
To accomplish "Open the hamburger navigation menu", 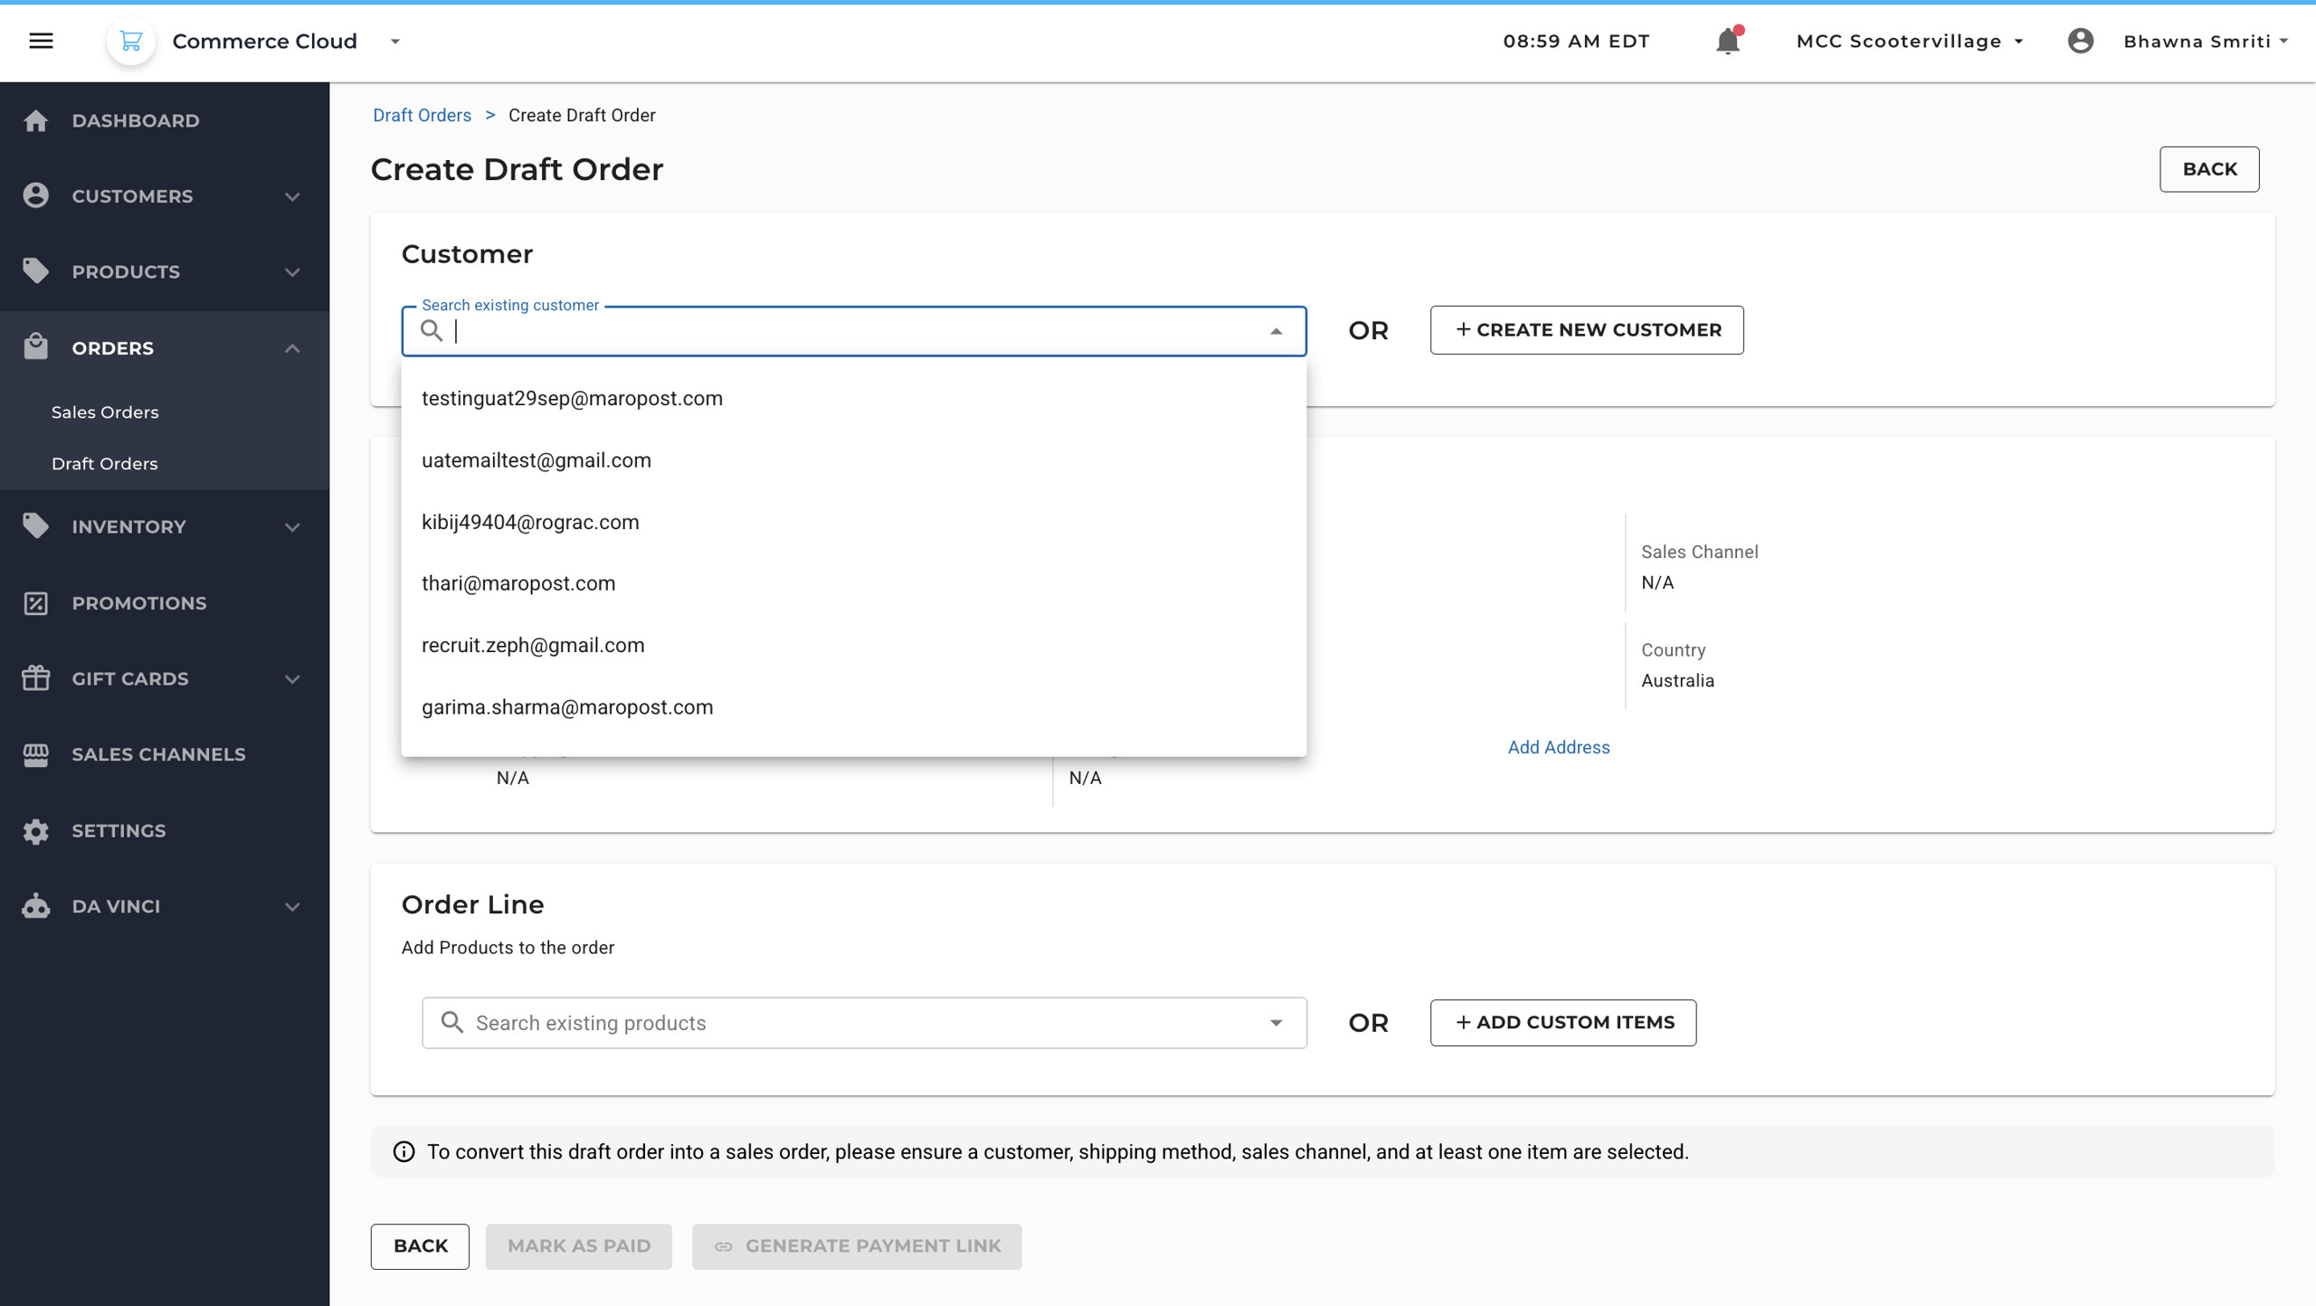I will point(41,41).
